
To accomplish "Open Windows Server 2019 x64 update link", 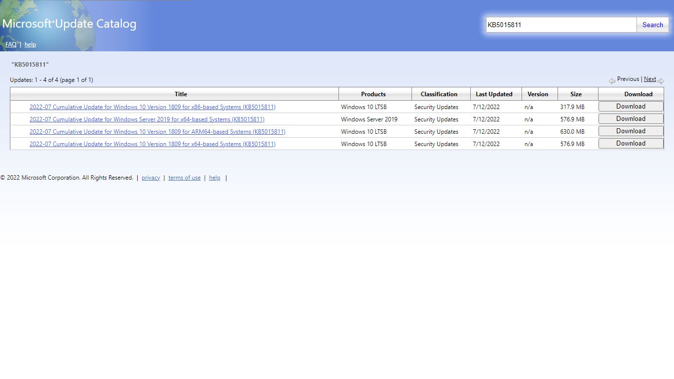I will click(x=147, y=119).
